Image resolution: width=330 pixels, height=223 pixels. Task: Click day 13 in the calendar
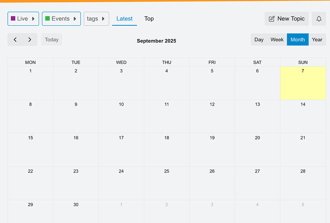point(258,117)
